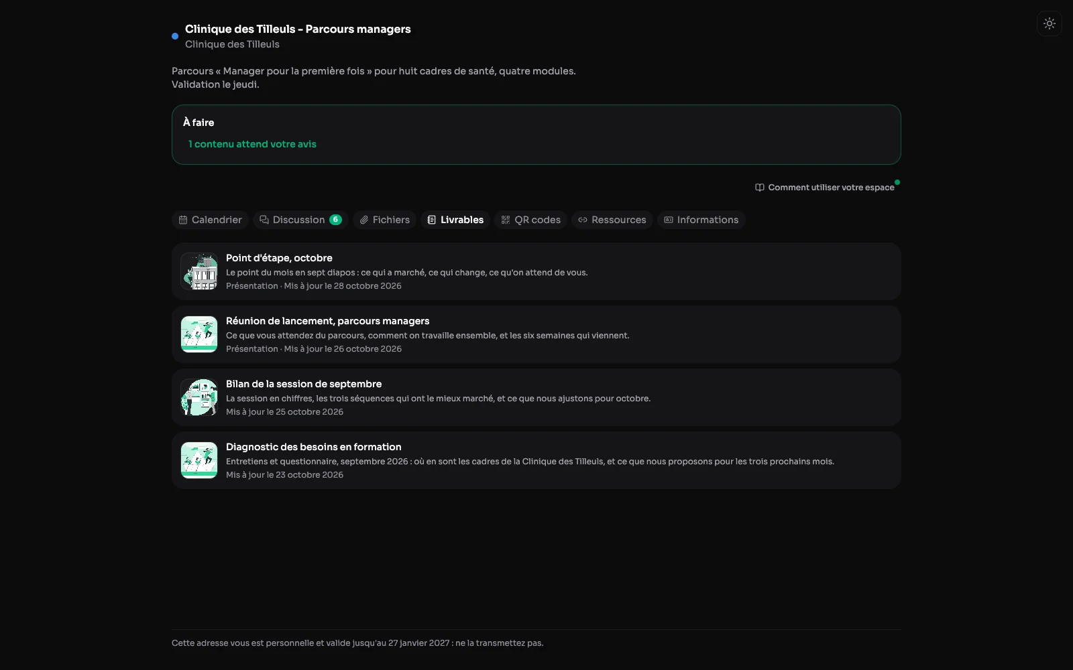Click the thumbnail of Réunion de lancement
The height and width of the screenshot is (670, 1073).
(x=199, y=334)
